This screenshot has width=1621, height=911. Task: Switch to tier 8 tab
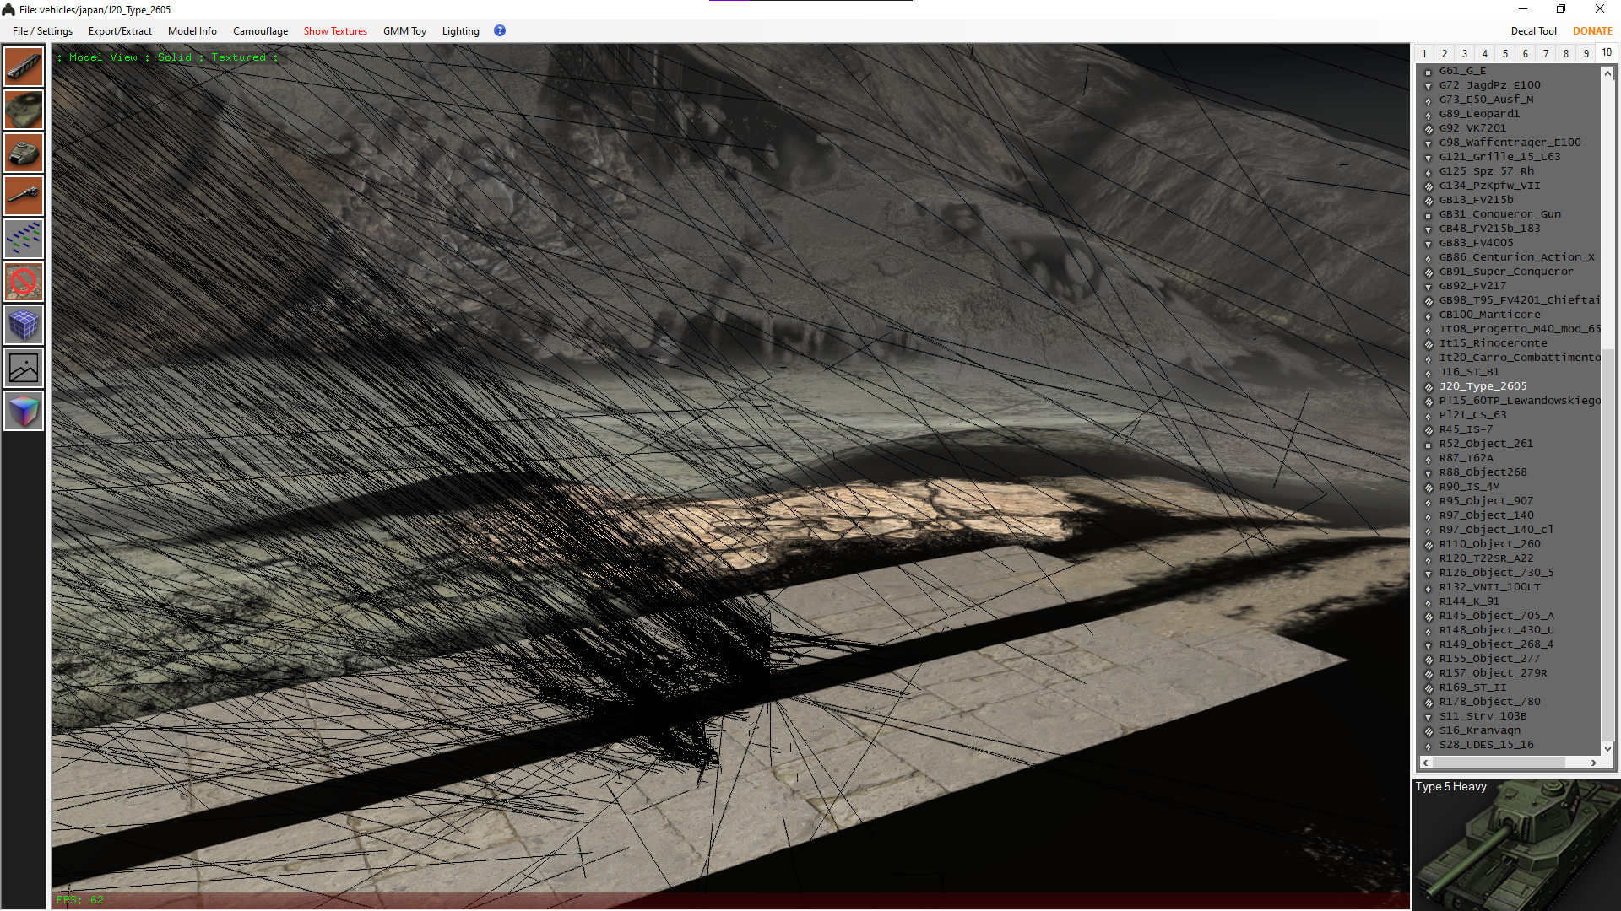coord(1566,53)
